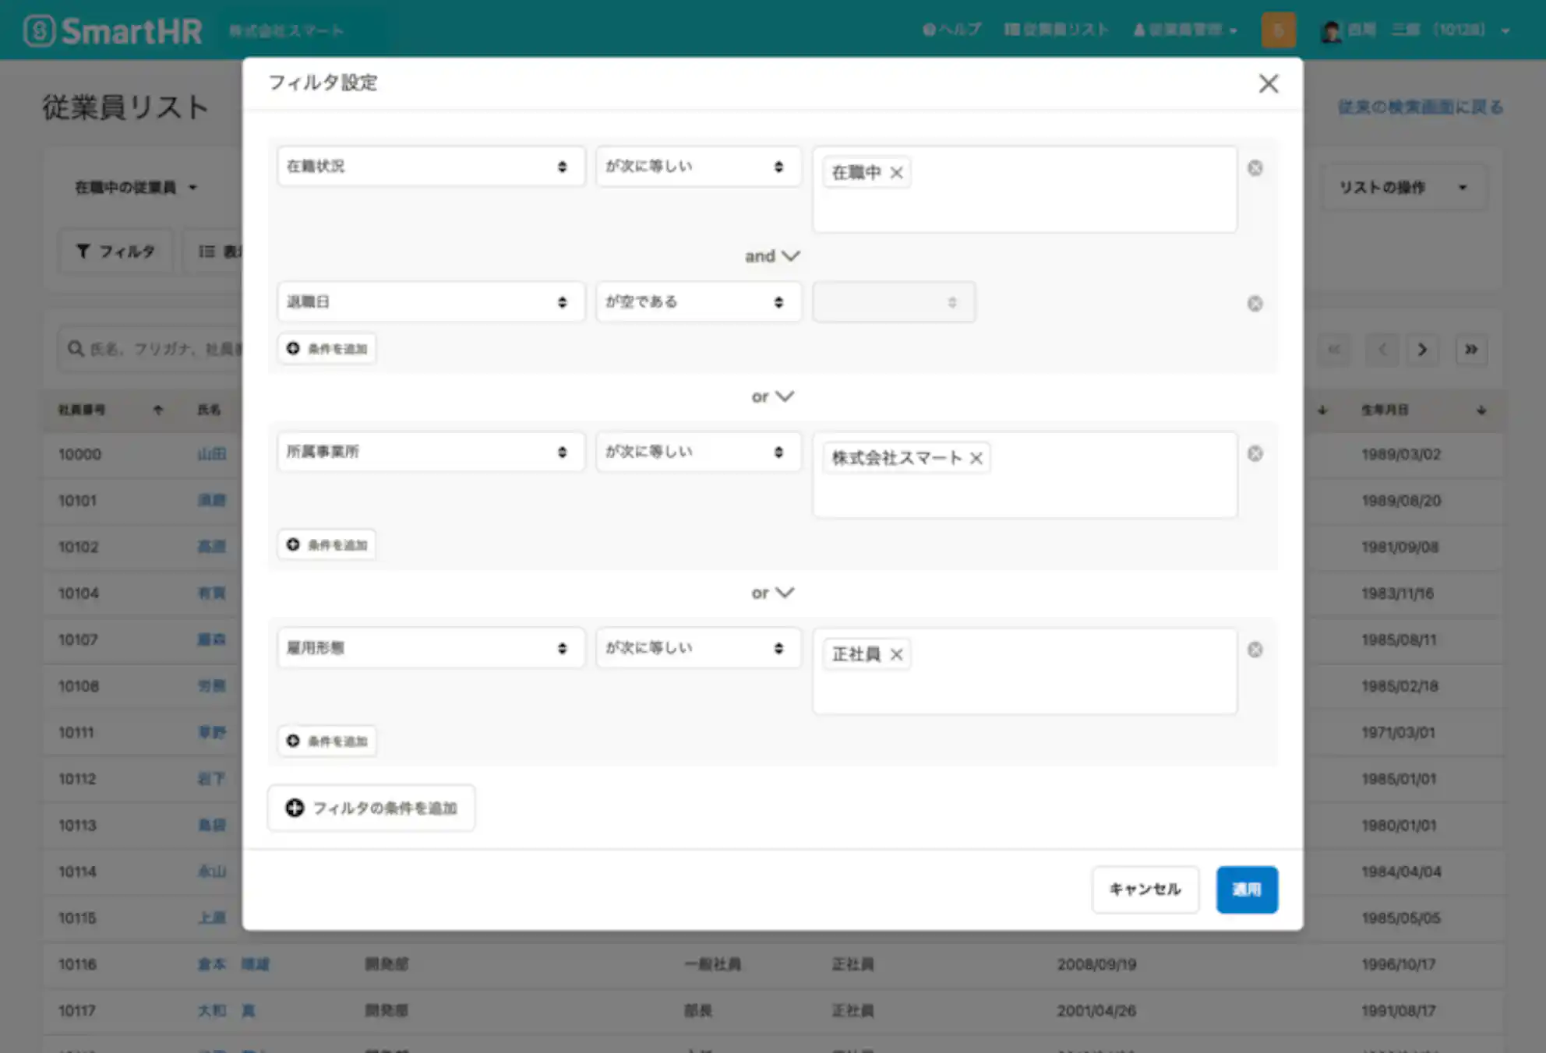Open the 従業員管理 header menu
The width and height of the screenshot is (1546, 1053).
tap(1184, 30)
